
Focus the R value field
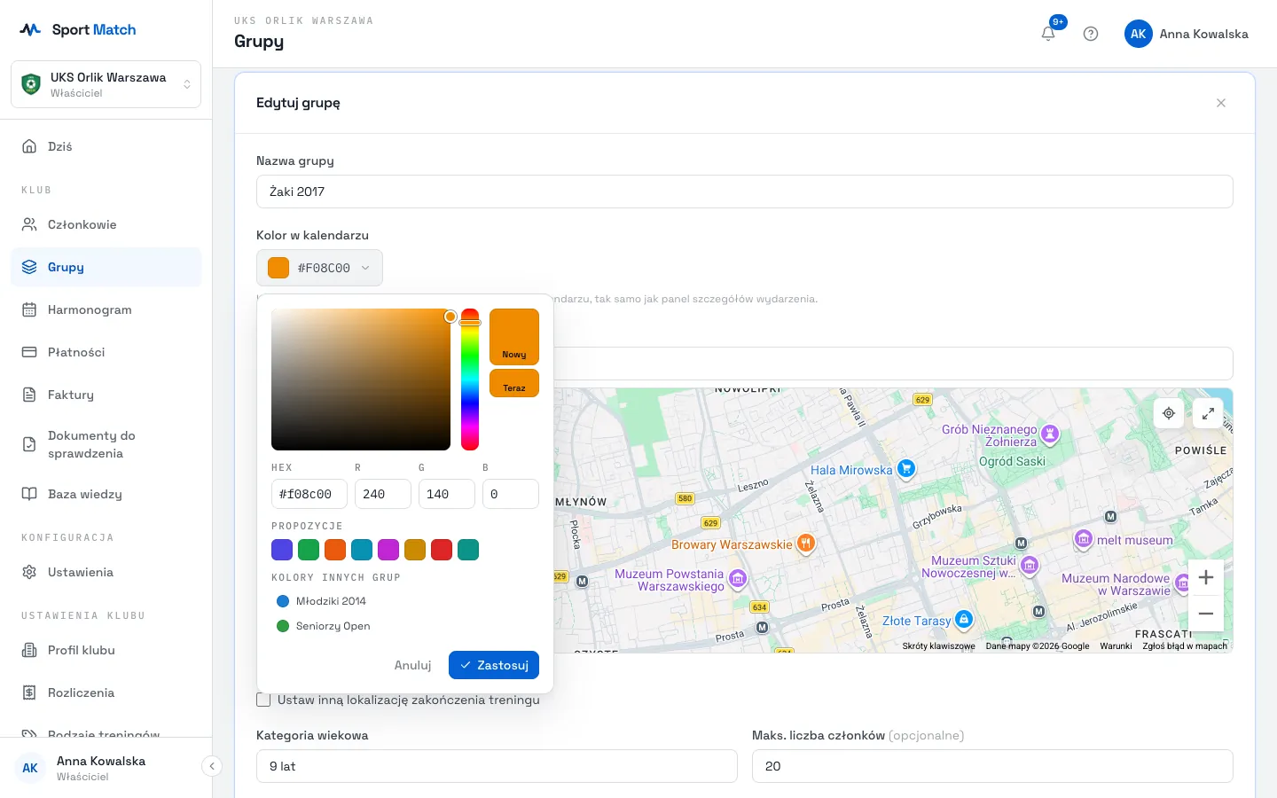383,494
